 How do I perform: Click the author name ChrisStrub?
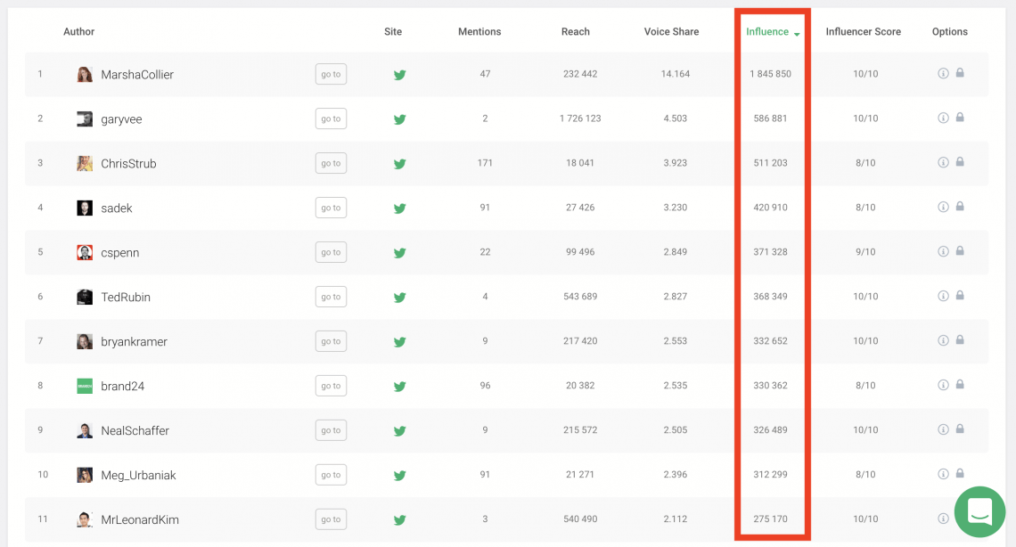128,164
